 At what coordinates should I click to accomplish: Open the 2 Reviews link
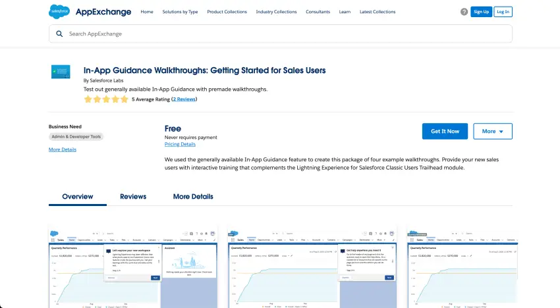coord(184,99)
